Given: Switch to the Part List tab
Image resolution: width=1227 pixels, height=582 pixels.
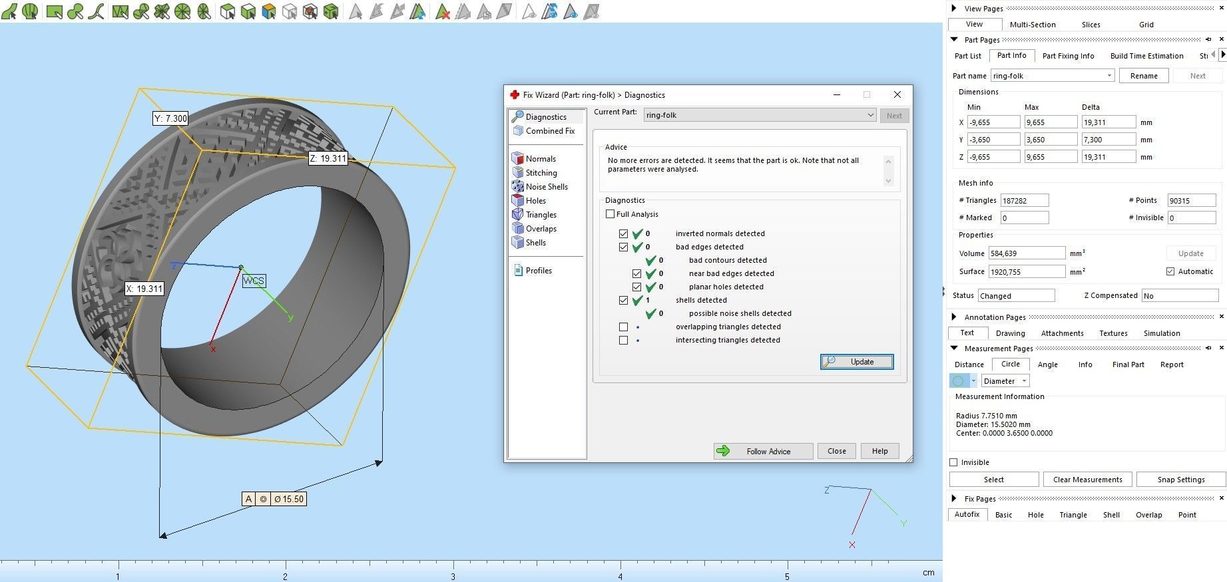Looking at the screenshot, I should pos(967,56).
